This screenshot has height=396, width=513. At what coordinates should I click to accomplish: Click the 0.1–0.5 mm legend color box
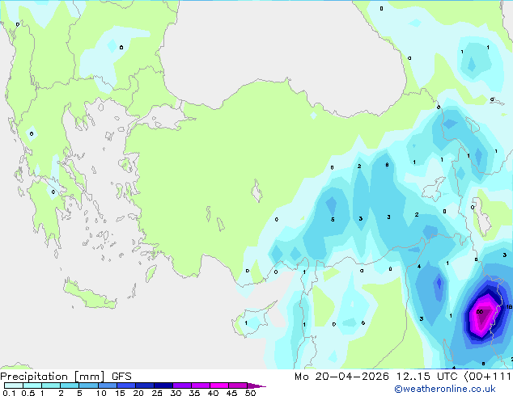[14, 385]
